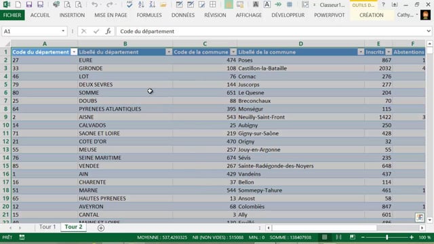The width and height of the screenshot is (434, 244).
Task: Open ribbon display options button
Action: point(395,5)
